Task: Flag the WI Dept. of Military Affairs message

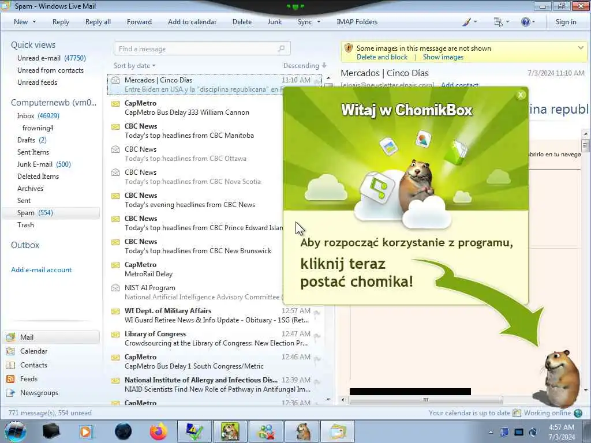Action: coord(317,312)
